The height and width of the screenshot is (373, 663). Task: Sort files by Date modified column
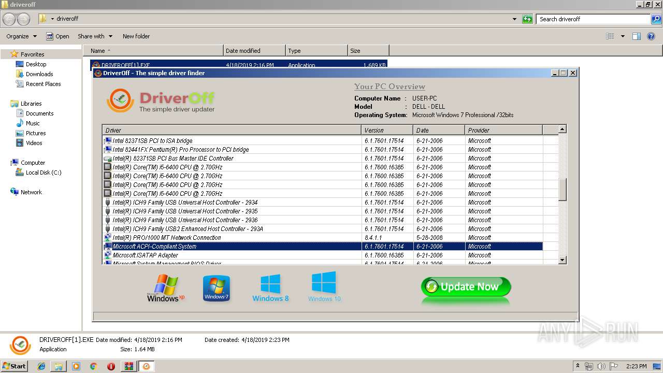tap(254, 51)
